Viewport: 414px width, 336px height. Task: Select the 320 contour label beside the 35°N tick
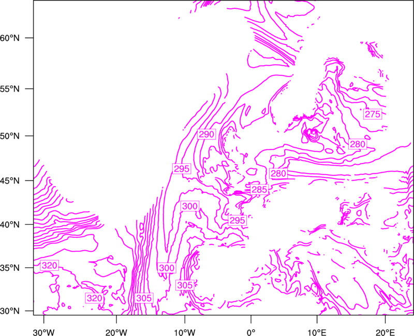pos(49,266)
